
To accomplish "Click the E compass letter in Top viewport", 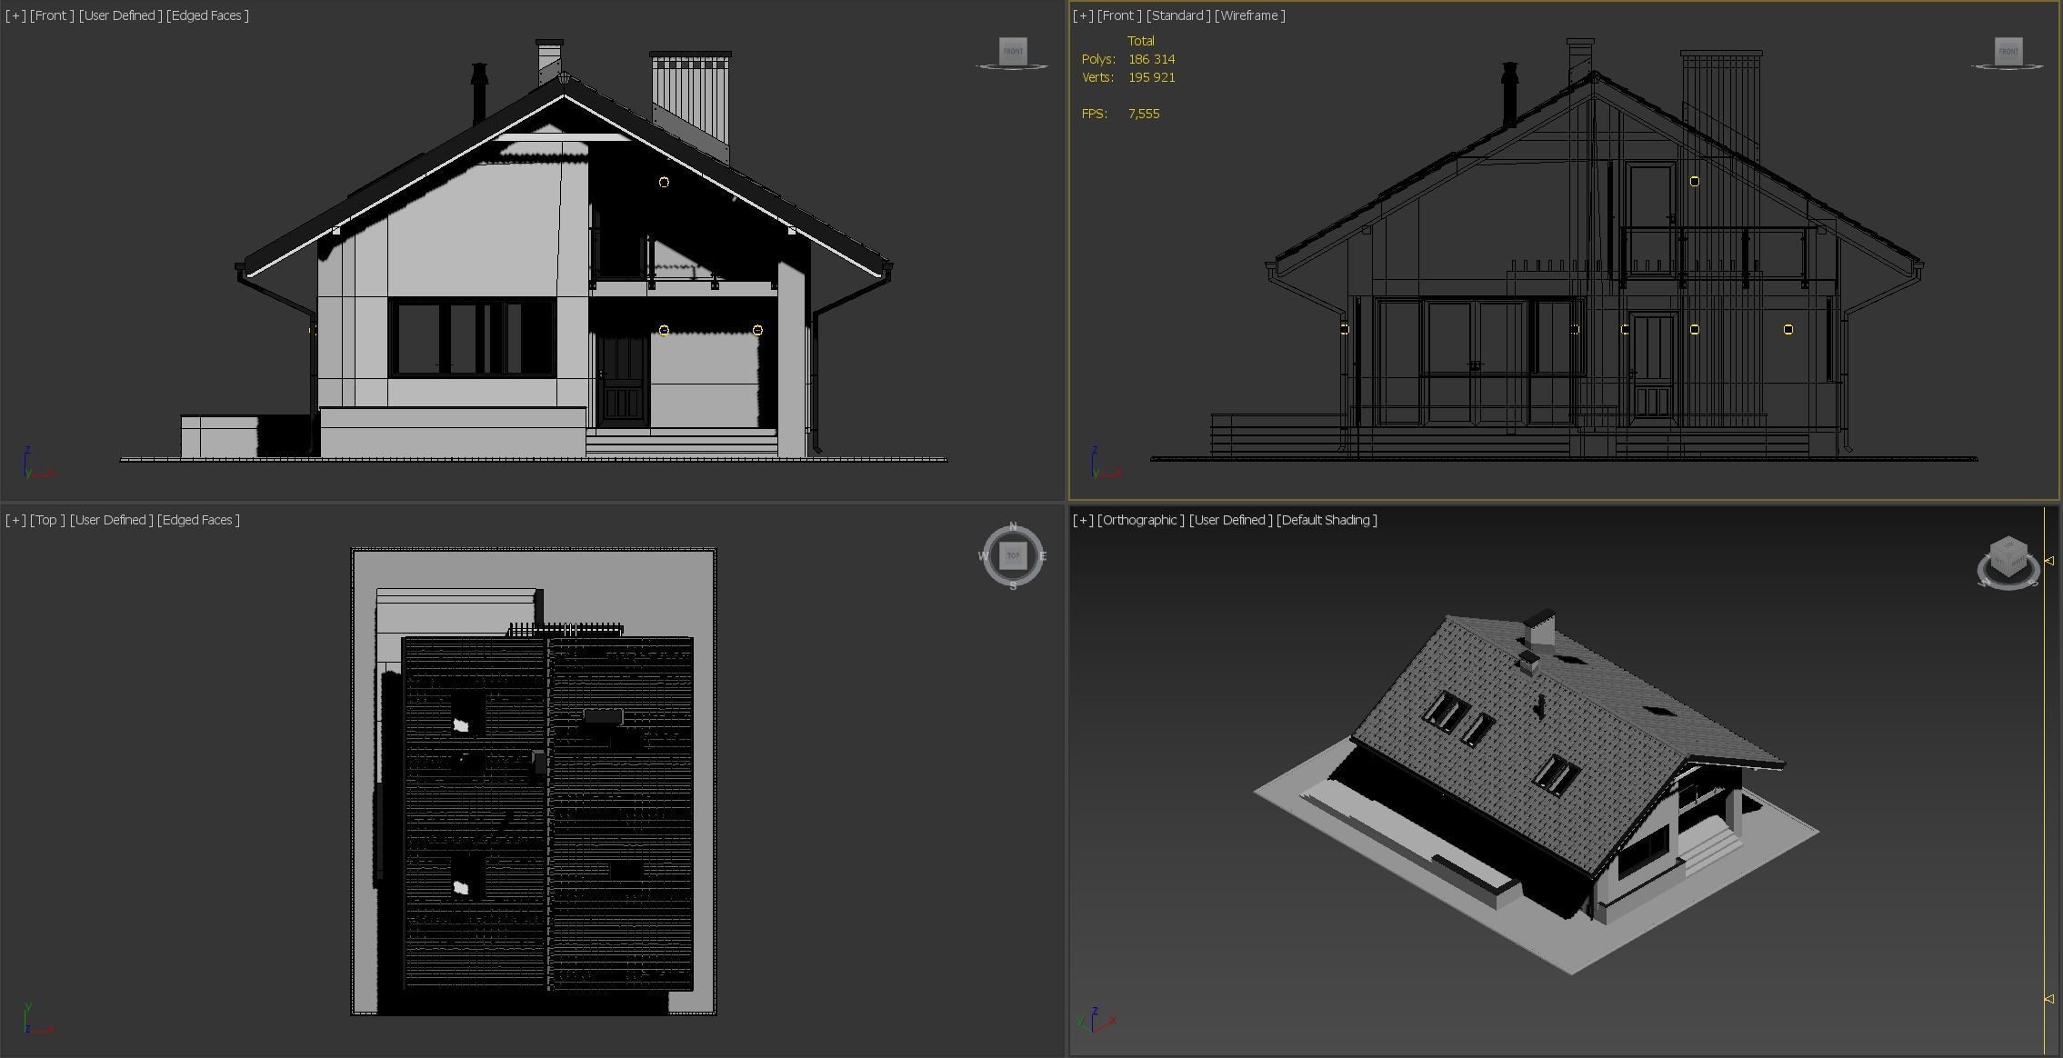I will tap(1043, 556).
